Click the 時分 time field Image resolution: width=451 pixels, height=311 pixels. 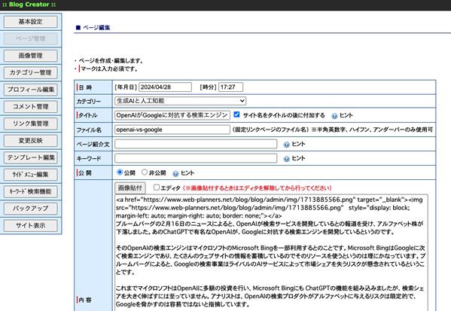(x=230, y=87)
